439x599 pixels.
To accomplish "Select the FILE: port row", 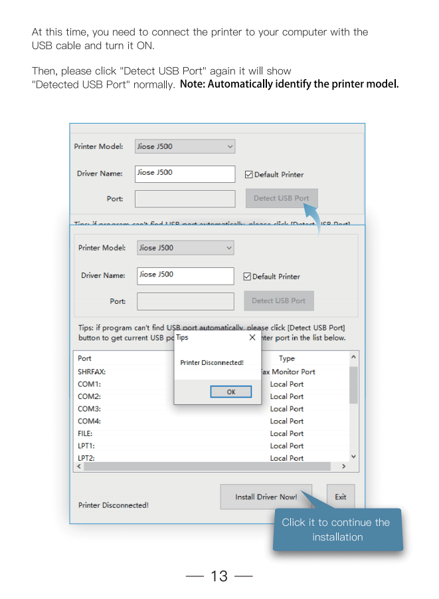I will pyautogui.click(x=211, y=433).
